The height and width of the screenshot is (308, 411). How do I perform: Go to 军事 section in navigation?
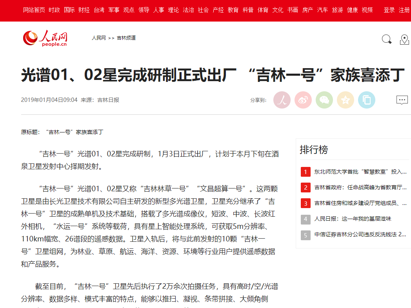[114, 10]
